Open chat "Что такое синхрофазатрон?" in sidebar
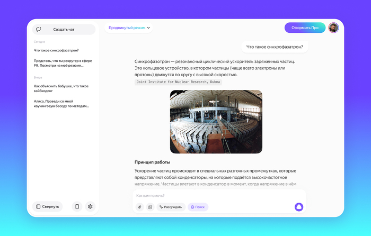The image size is (371, 236). click(x=56, y=50)
